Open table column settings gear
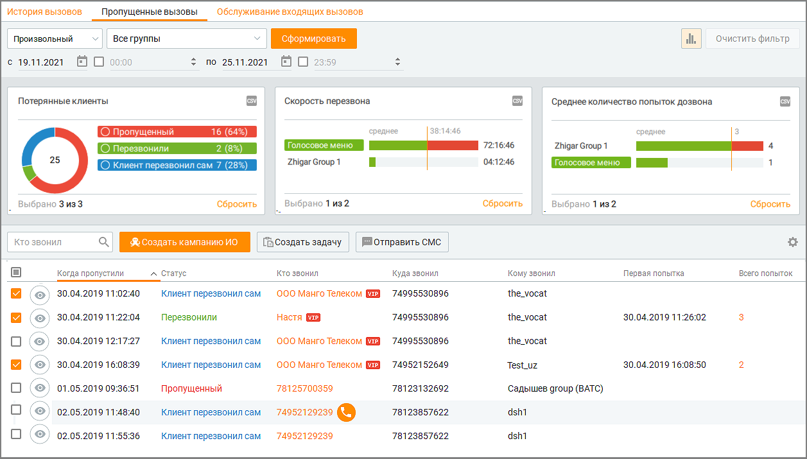This screenshot has height=459, width=807. pos(793,242)
